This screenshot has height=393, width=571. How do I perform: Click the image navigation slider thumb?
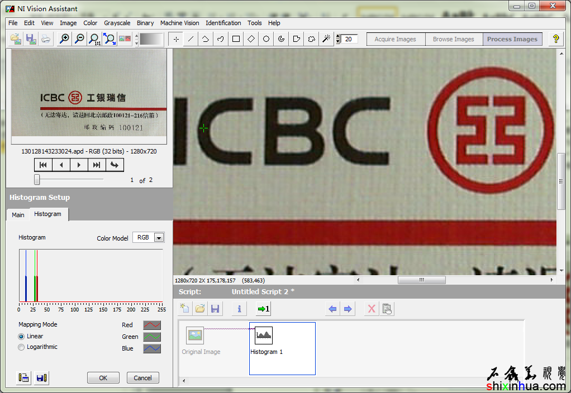37,179
